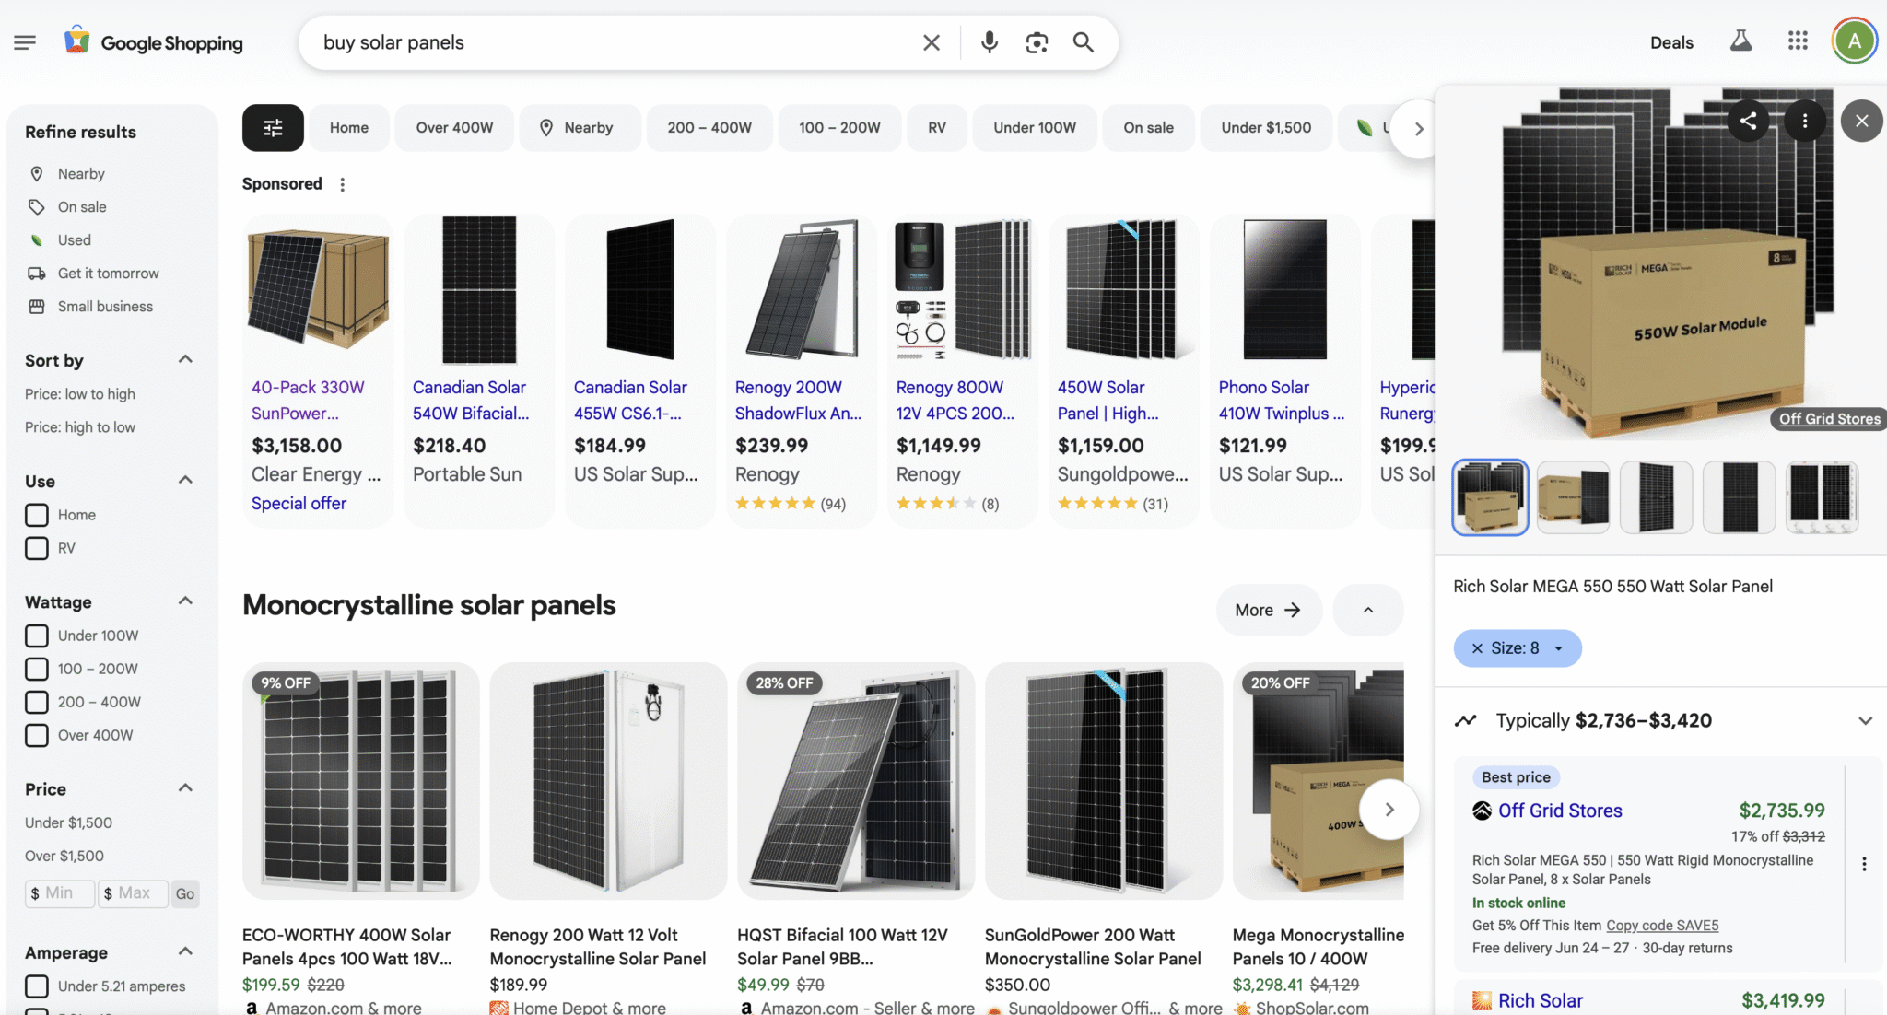
Task: Select the RV filter chip
Action: point(936,128)
